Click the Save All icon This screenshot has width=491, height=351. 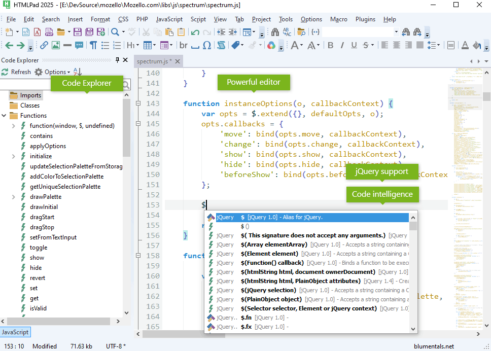pyautogui.click(x=90, y=32)
